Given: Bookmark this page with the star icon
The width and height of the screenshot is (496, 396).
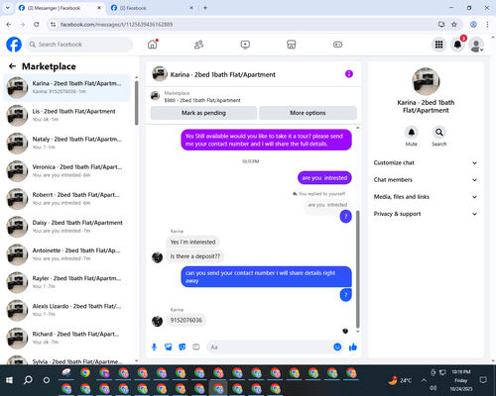Looking at the screenshot, I should 454,25.
